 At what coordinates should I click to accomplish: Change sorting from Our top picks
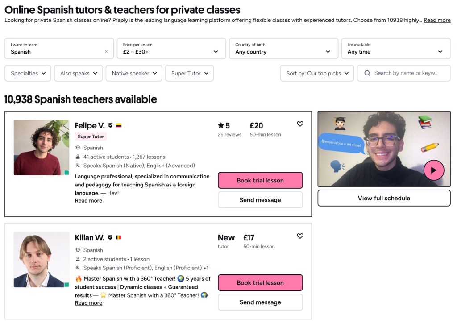click(317, 73)
